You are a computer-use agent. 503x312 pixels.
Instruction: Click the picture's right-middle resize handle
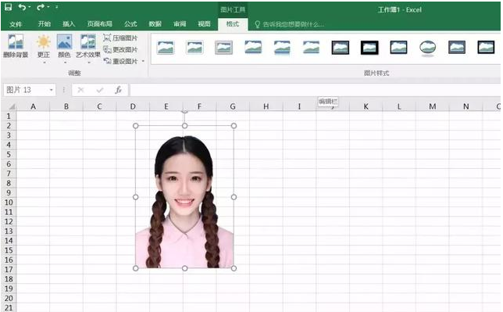point(234,197)
